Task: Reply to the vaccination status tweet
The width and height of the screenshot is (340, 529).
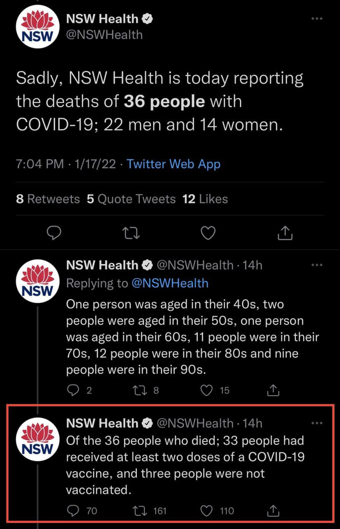Action: [x=73, y=510]
